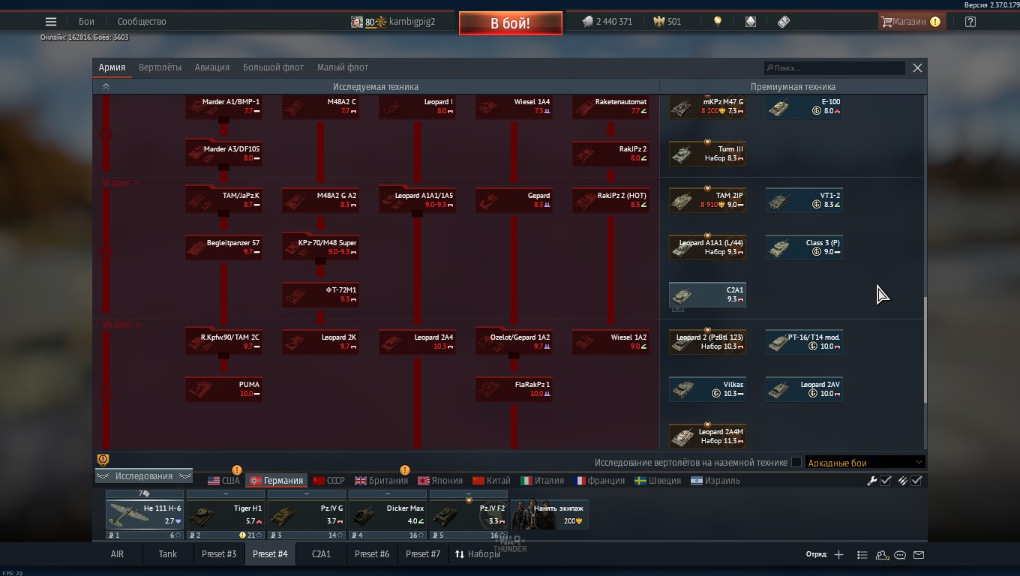
Task: Collapse the VII rank section chevron
Action: [x=136, y=325]
